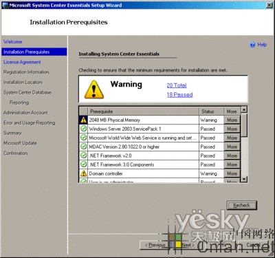Image resolution: width=275 pixels, height=258 pixels.
Task: Click More for .NET Framework v2.0
Action: pyautogui.click(x=232, y=155)
